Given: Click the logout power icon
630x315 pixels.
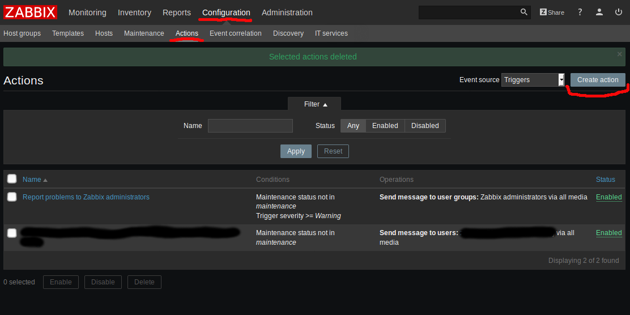Looking at the screenshot, I should 618,12.
